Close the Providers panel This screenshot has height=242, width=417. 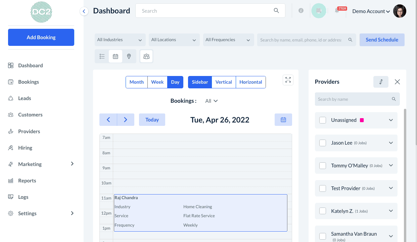coord(397,82)
